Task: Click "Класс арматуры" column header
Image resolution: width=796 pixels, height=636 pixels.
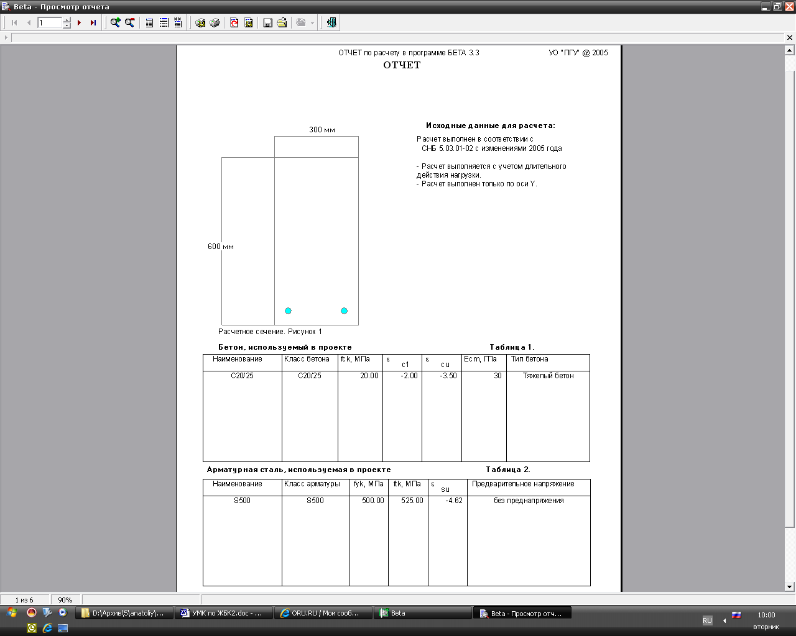Action: point(312,484)
